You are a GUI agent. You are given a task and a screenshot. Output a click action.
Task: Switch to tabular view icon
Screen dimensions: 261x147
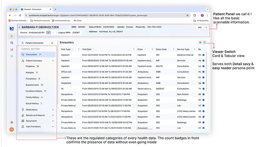point(205,42)
